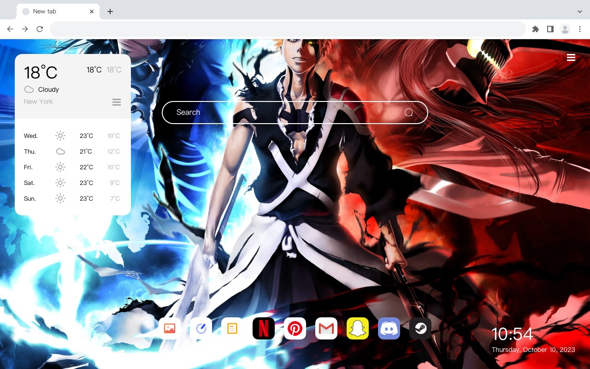590x369 pixels.
Task: Select the Sun. forecast label
Action: 30,199
